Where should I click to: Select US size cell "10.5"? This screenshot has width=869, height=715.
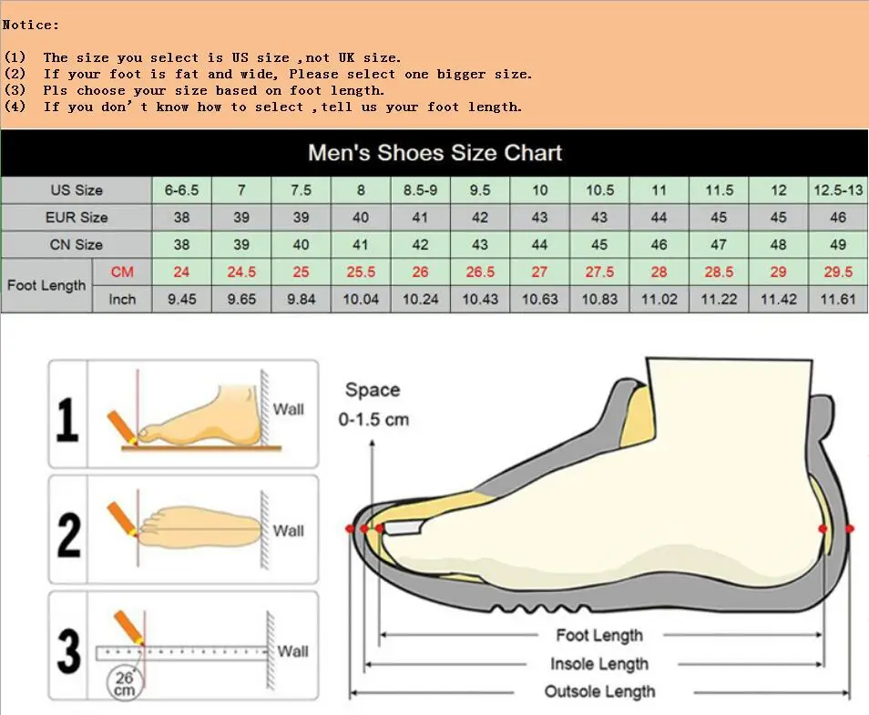click(x=599, y=190)
